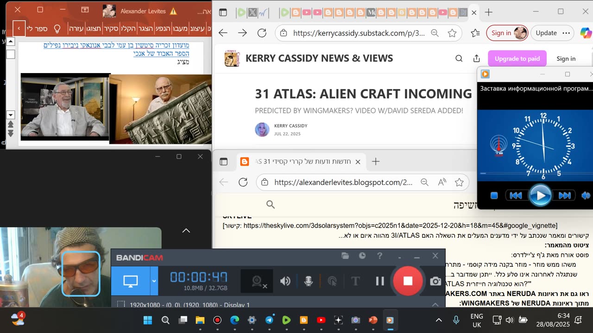Image resolution: width=593 pixels, height=333 pixels.
Task: Open PowerPoint סקירה tab
Action: click(x=111, y=29)
